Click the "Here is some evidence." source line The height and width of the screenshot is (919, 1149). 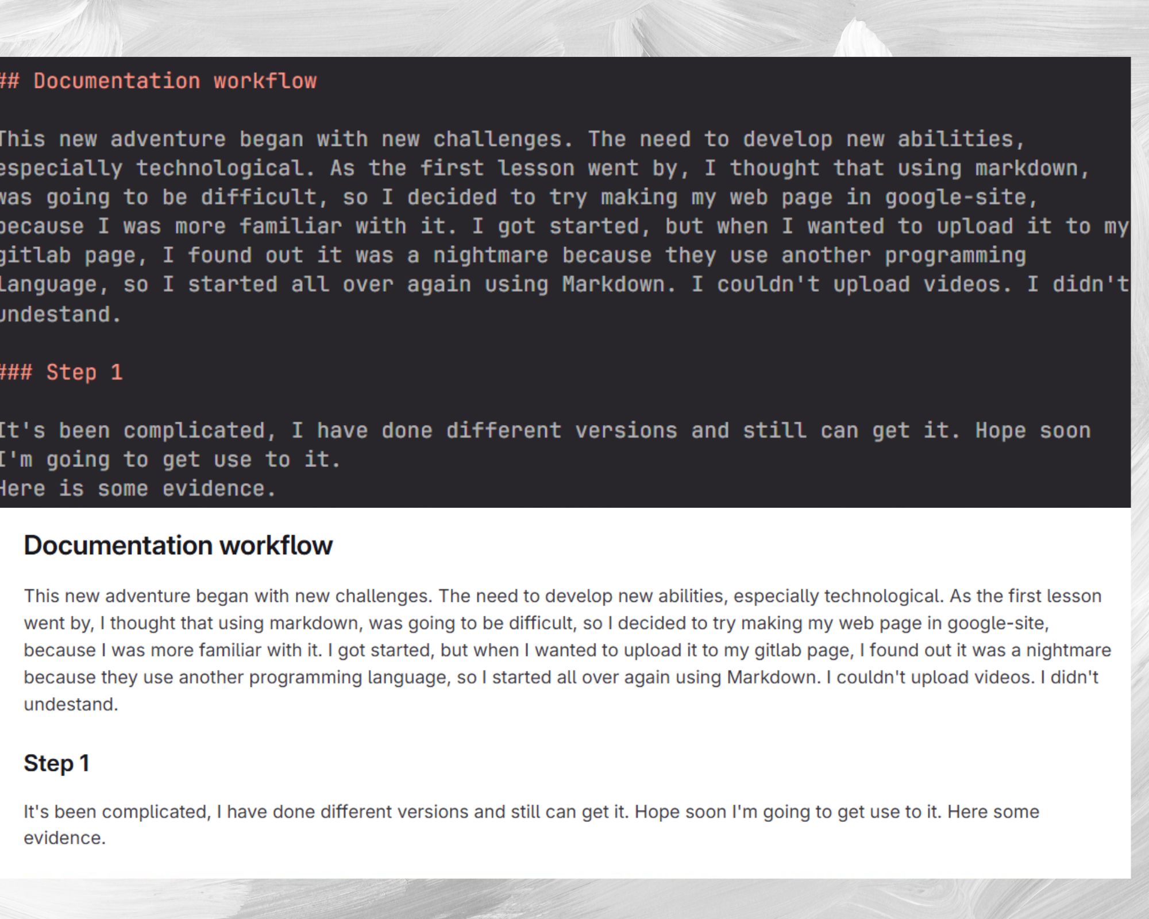tap(138, 488)
